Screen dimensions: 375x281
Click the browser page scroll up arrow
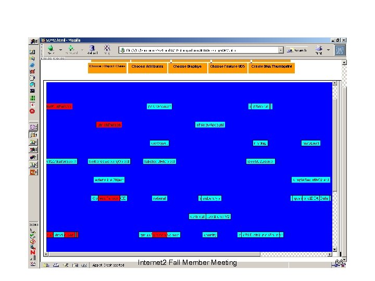tap(344, 62)
